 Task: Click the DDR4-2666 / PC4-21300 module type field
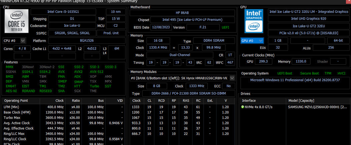(x=189, y=94)
